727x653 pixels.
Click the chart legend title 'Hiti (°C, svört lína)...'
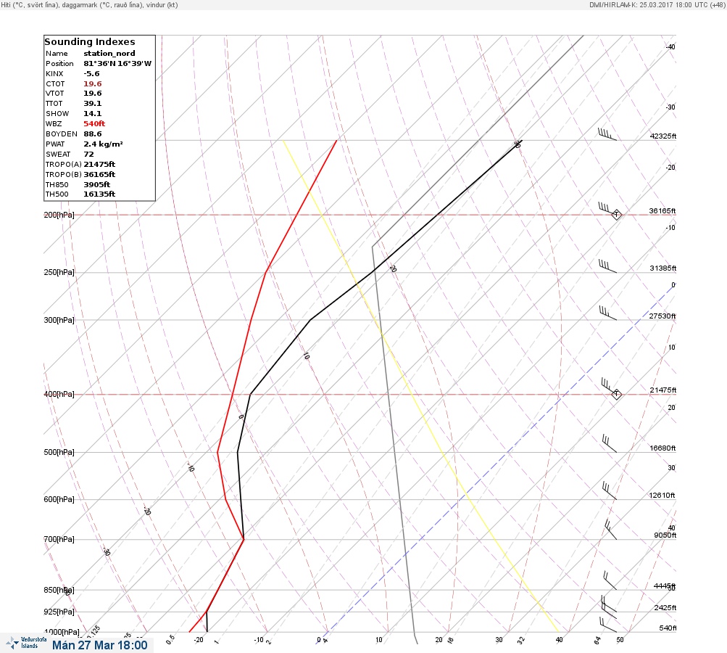click(x=89, y=5)
